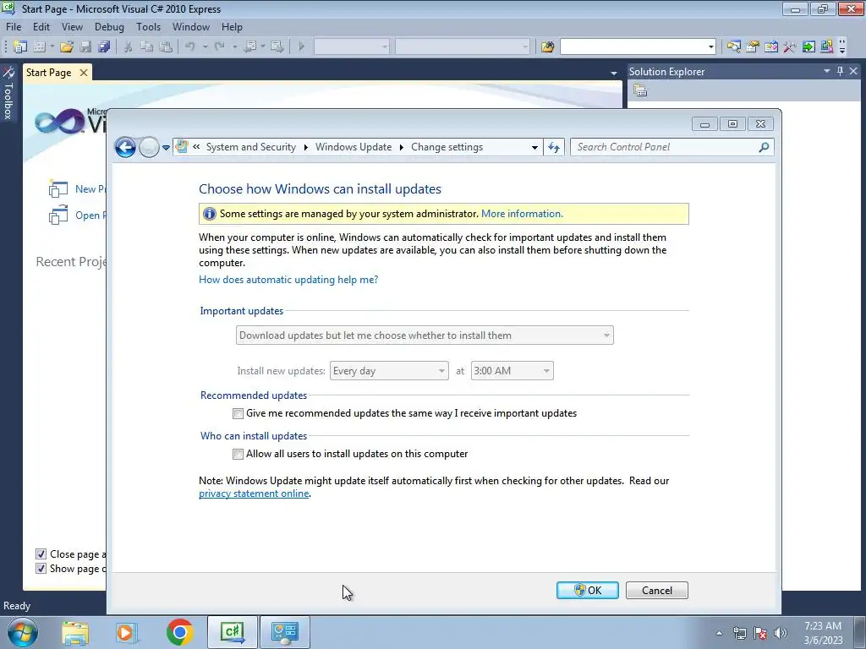Click the Save floppy disk toolbar icon
The width and height of the screenshot is (866, 649).
click(x=85, y=47)
